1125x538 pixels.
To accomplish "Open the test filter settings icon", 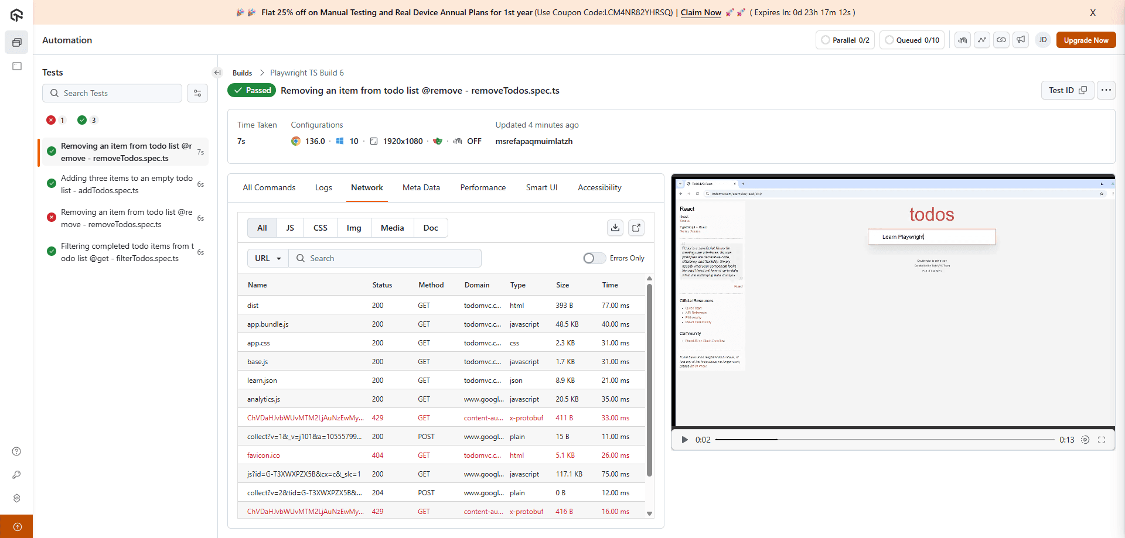I will click(197, 93).
